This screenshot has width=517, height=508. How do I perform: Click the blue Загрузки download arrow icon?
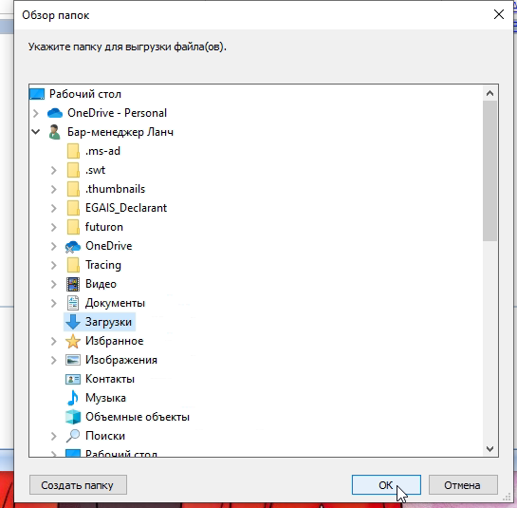[x=73, y=322]
